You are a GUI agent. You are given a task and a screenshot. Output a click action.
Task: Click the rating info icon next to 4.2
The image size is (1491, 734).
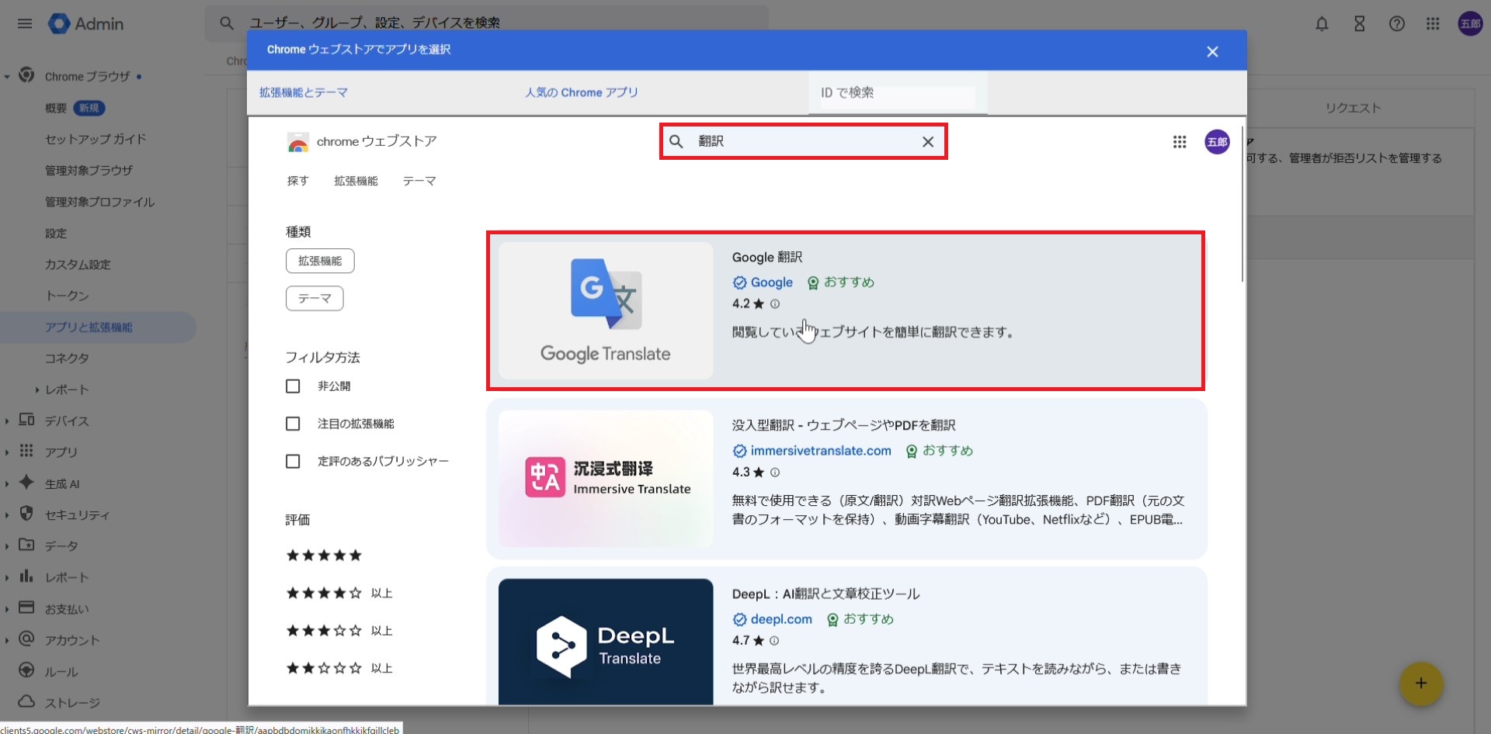(774, 304)
